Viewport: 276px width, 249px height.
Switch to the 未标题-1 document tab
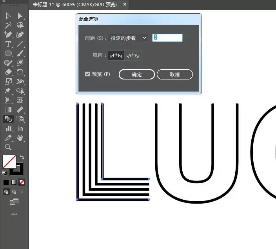click(75, 5)
